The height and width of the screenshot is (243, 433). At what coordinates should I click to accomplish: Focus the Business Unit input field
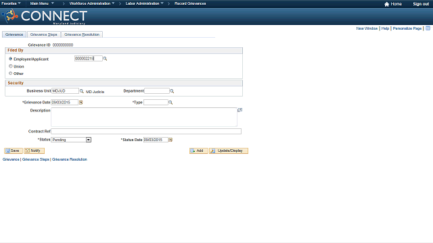coord(65,91)
